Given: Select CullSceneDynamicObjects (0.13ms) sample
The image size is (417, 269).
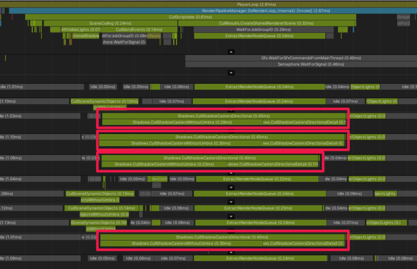Looking at the screenshot, I should 100,193.
